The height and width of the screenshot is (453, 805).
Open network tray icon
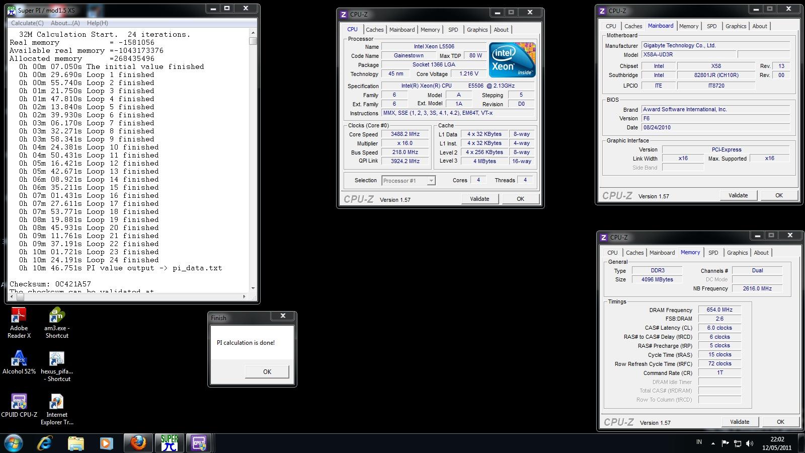pyautogui.click(x=738, y=443)
